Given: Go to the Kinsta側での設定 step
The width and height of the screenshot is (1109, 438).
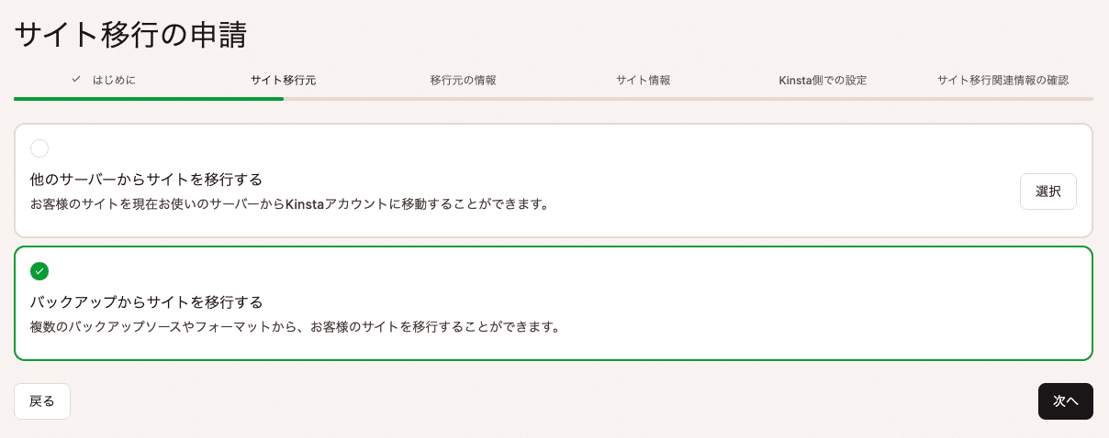Looking at the screenshot, I should [x=823, y=80].
